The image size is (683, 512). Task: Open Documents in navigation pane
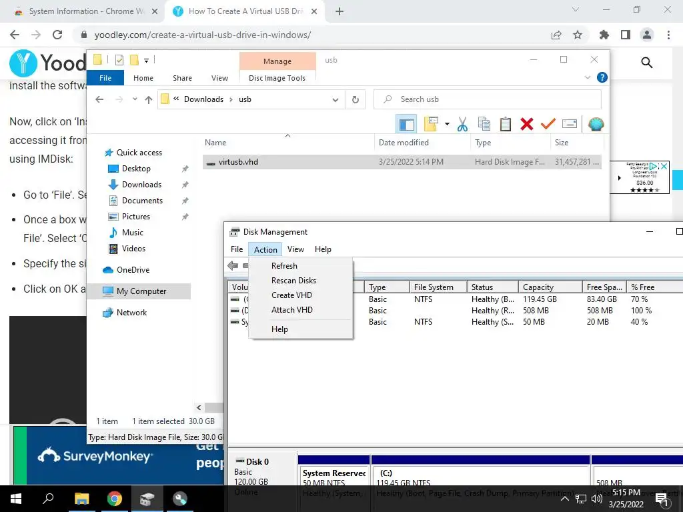(x=142, y=201)
